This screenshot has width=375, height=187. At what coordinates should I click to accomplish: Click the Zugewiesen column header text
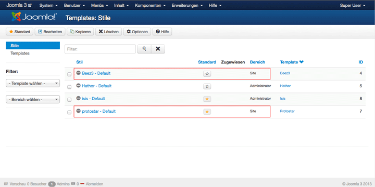point(233,62)
